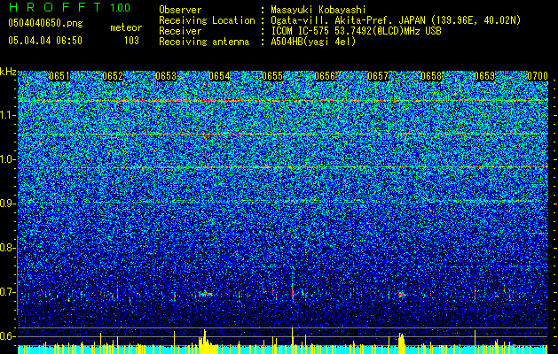Click the Receiving Location label
This screenshot has width=558, height=354.
click(x=207, y=20)
